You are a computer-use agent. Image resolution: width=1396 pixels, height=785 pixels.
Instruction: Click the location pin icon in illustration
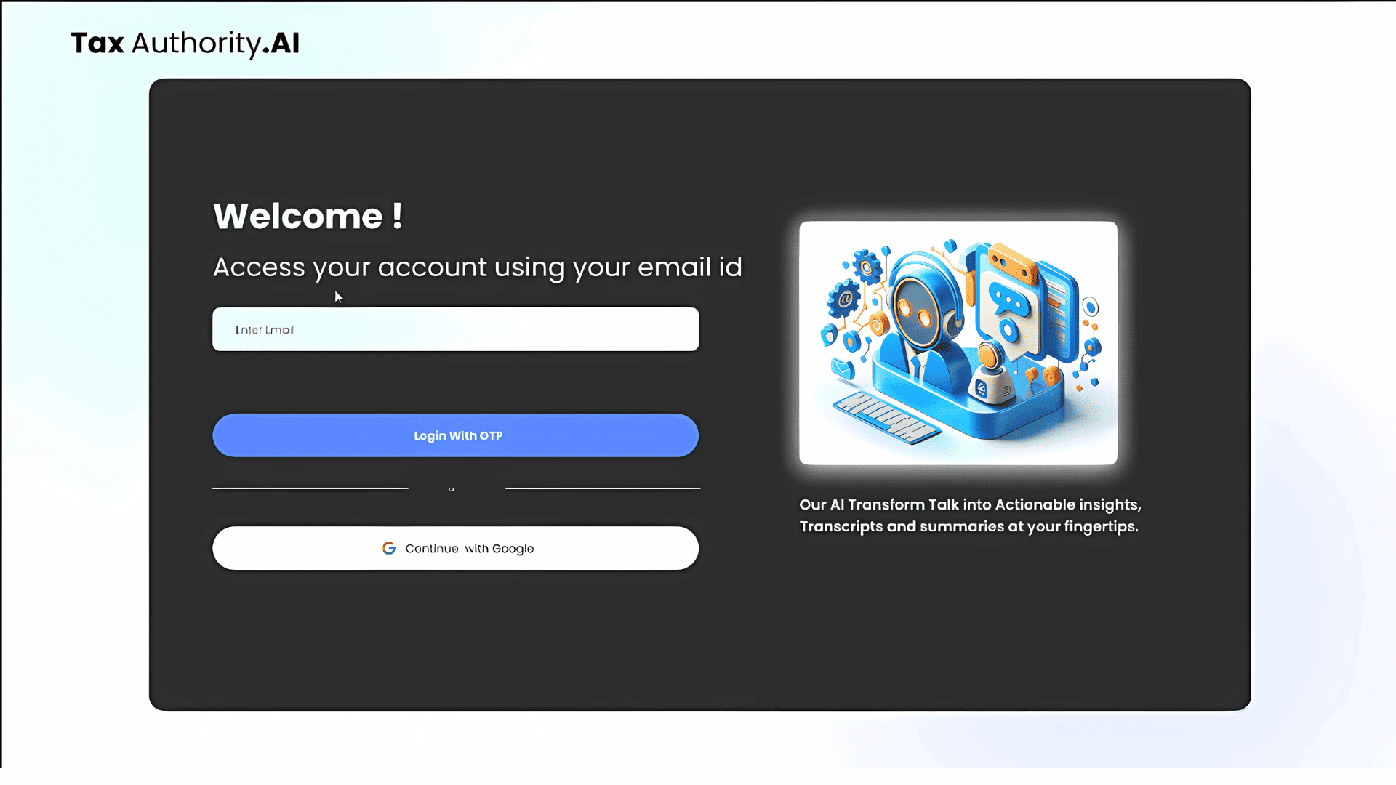[829, 335]
